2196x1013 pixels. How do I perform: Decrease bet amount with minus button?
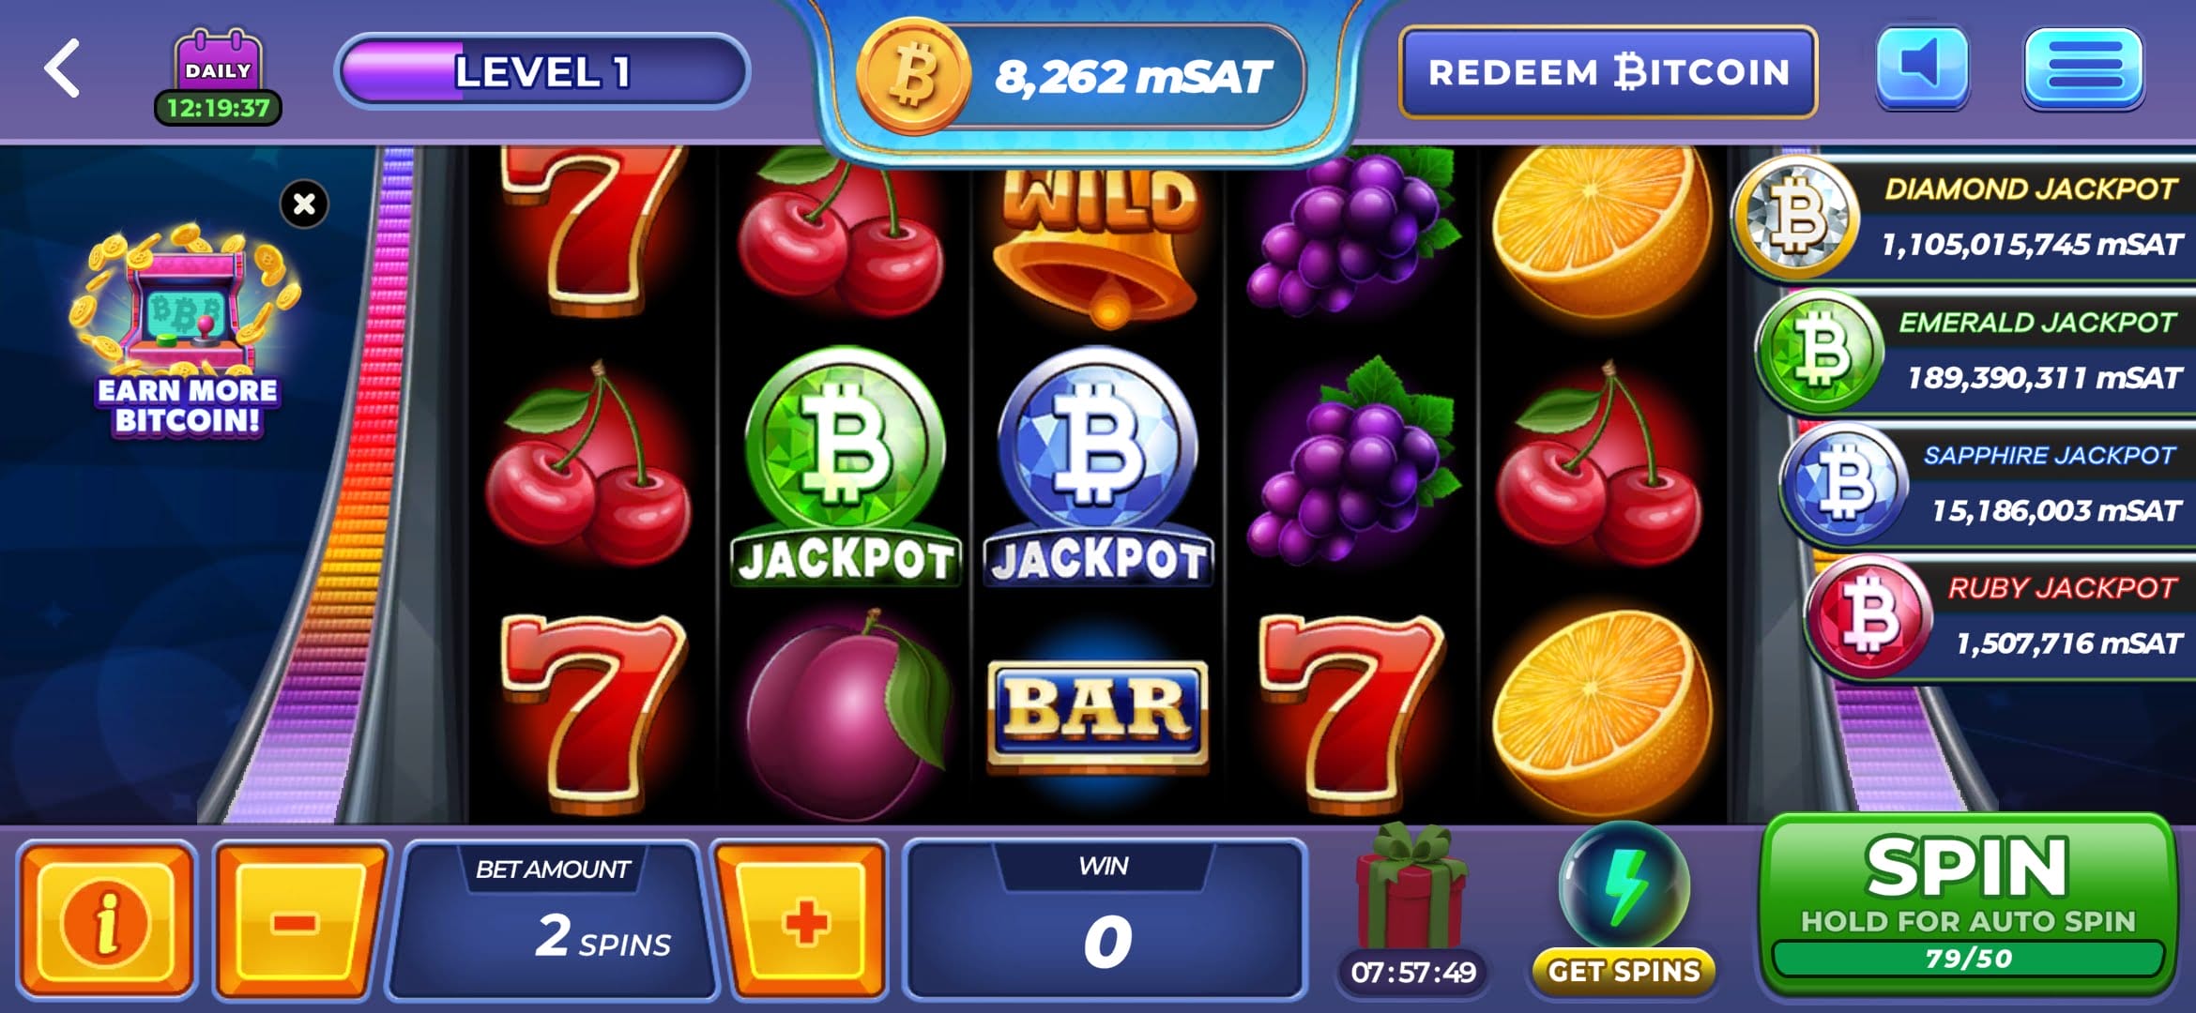coord(300,920)
